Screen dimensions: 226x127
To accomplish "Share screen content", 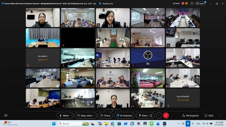I will (x=105, y=115).
